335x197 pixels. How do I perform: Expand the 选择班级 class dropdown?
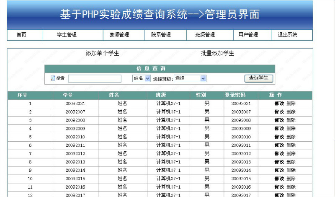190,78
